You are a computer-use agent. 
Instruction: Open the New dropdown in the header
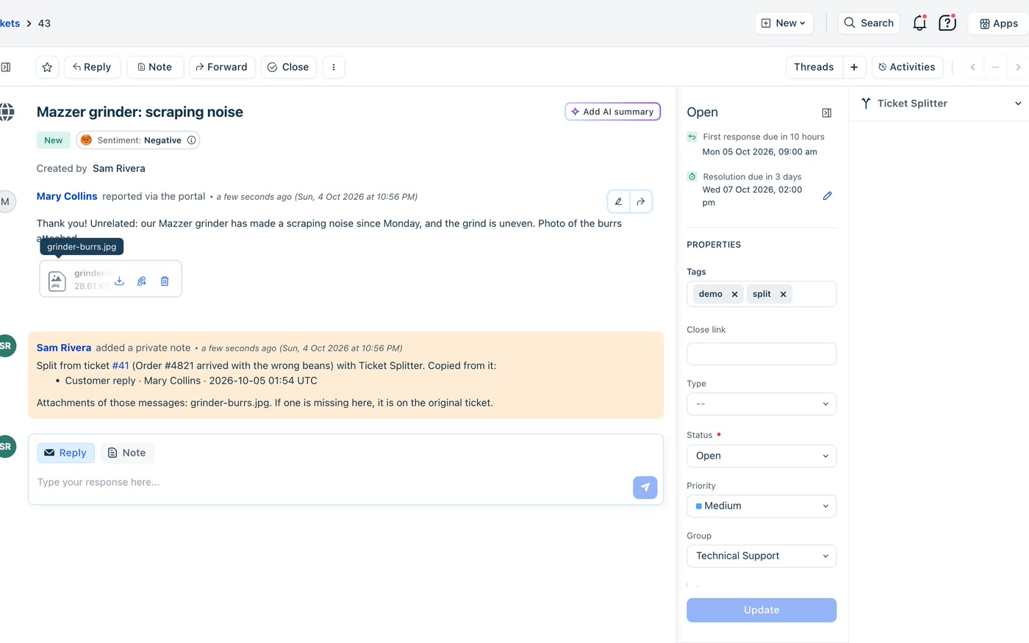coord(784,23)
